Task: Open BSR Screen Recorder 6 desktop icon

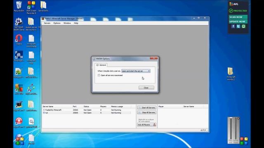Action: pos(31,7)
